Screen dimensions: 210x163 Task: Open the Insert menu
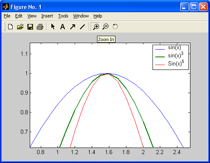[x=47, y=16]
